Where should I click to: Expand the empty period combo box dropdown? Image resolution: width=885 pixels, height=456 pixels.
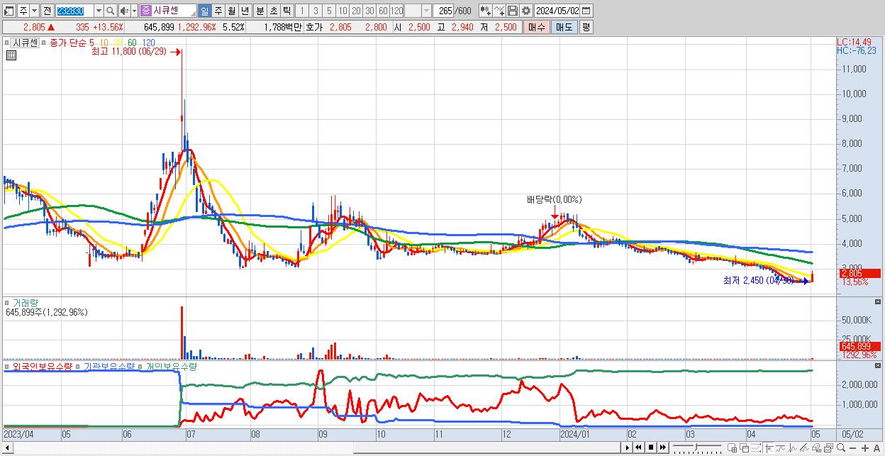click(x=427, y=11)
